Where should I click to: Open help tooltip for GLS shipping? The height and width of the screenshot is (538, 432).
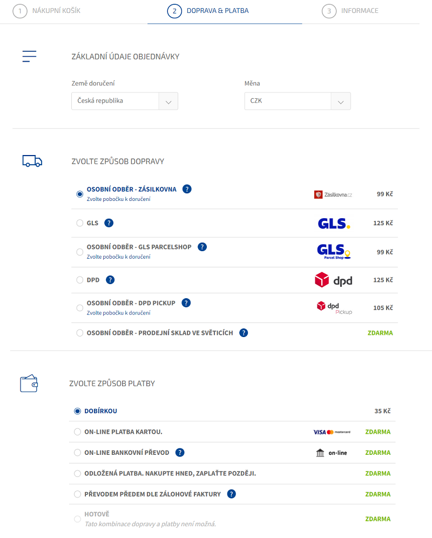click(x=109, y=223)
